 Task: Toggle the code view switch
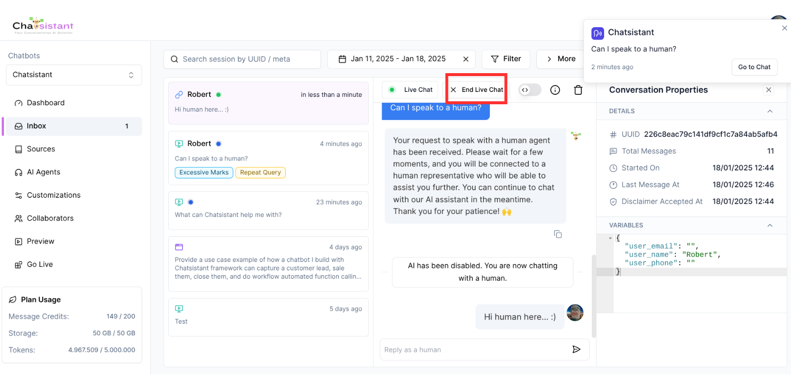pyautogui.click(x=529, y=90)
